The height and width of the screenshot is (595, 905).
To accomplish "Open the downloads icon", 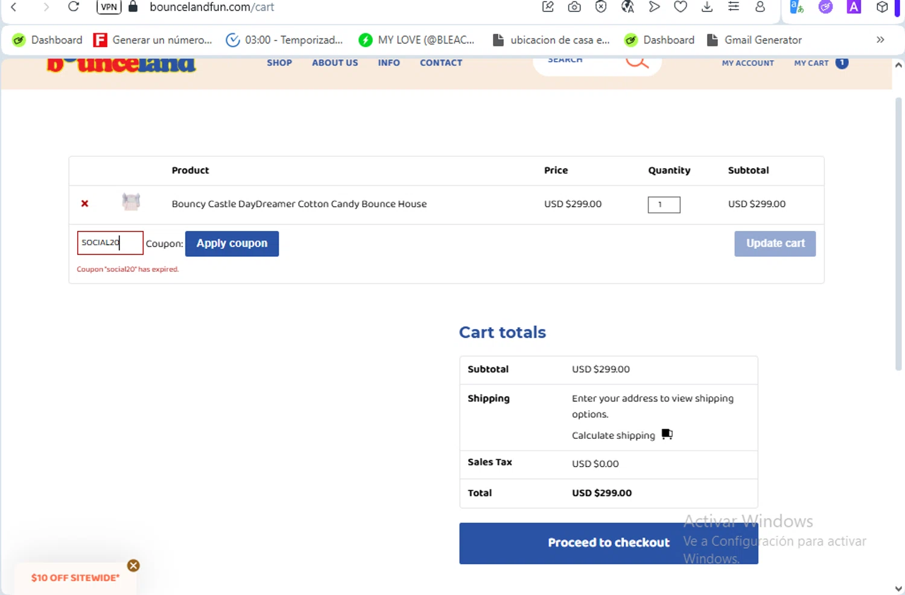I will (707, 7).
